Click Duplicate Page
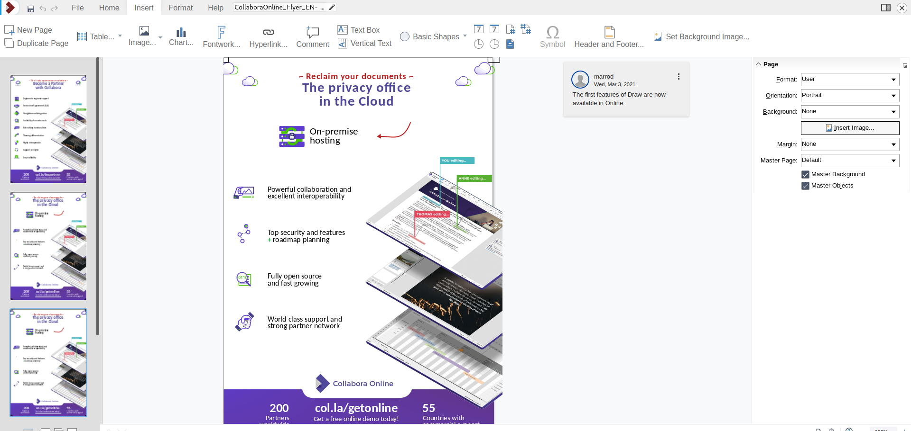This screenshot has width=911, height=431. coord(37,43)
